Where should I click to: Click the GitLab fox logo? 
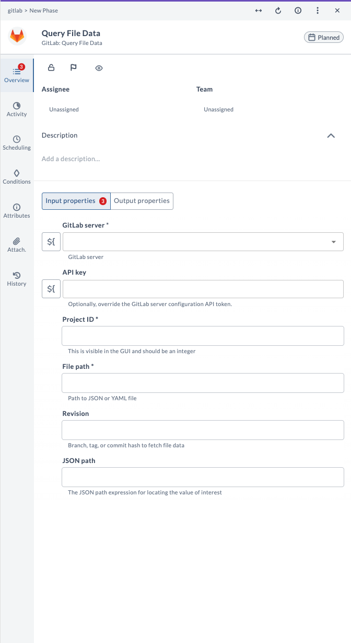coord(17,36)
